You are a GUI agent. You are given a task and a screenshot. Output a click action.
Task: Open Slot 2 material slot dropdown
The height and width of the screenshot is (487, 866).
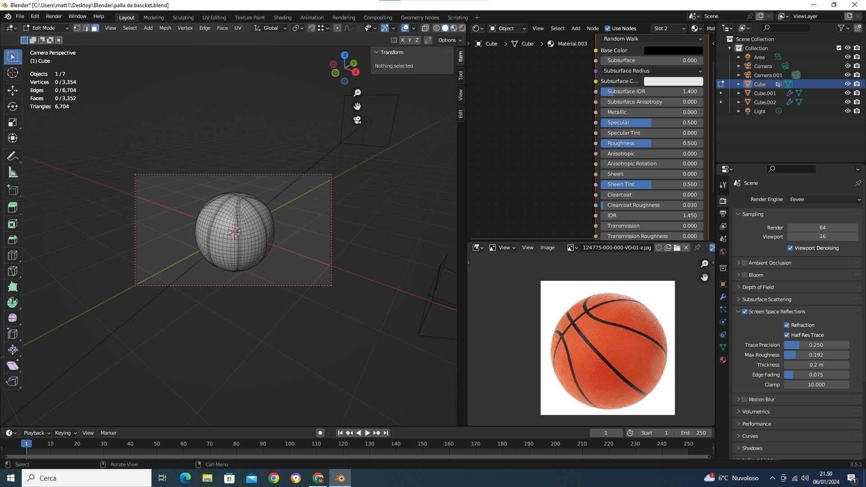669,28
